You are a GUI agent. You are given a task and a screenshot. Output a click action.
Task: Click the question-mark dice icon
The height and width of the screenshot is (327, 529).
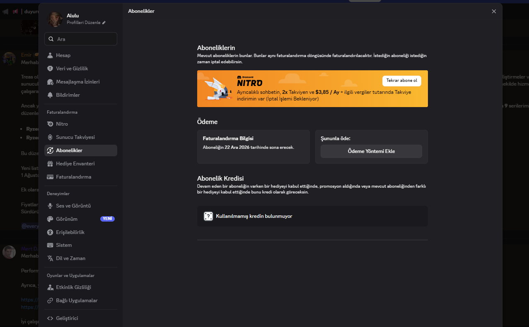pos(208,216)
